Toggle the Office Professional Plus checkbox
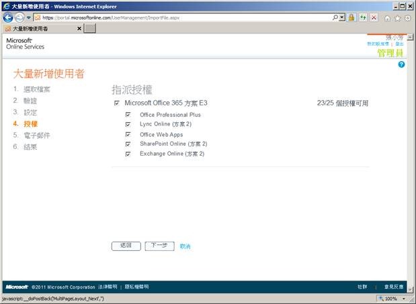Screen dimensions: 416x304 click(128, 114)
